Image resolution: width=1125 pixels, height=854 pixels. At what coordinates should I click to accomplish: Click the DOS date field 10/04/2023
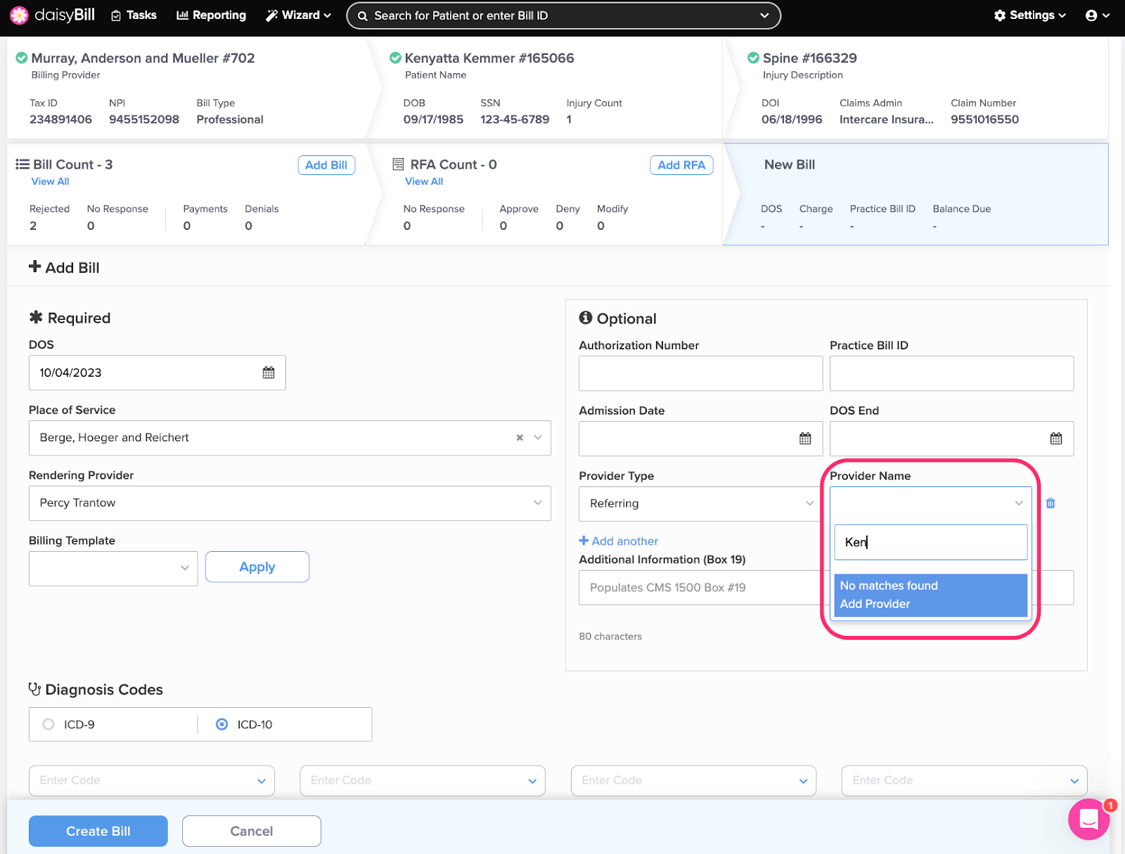(x=157, y=373)
